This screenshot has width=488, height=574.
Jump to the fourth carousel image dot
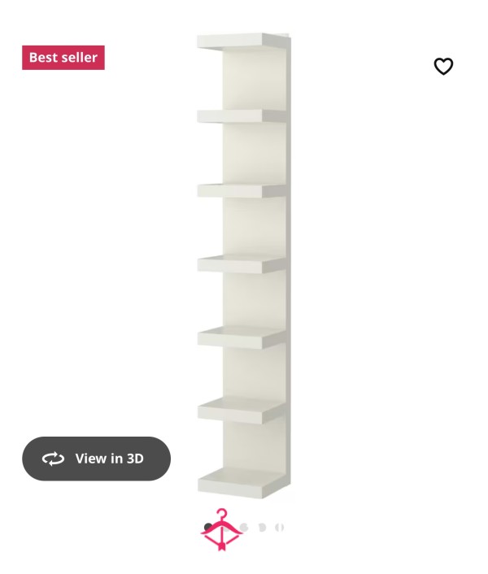[x=262, y=527]
